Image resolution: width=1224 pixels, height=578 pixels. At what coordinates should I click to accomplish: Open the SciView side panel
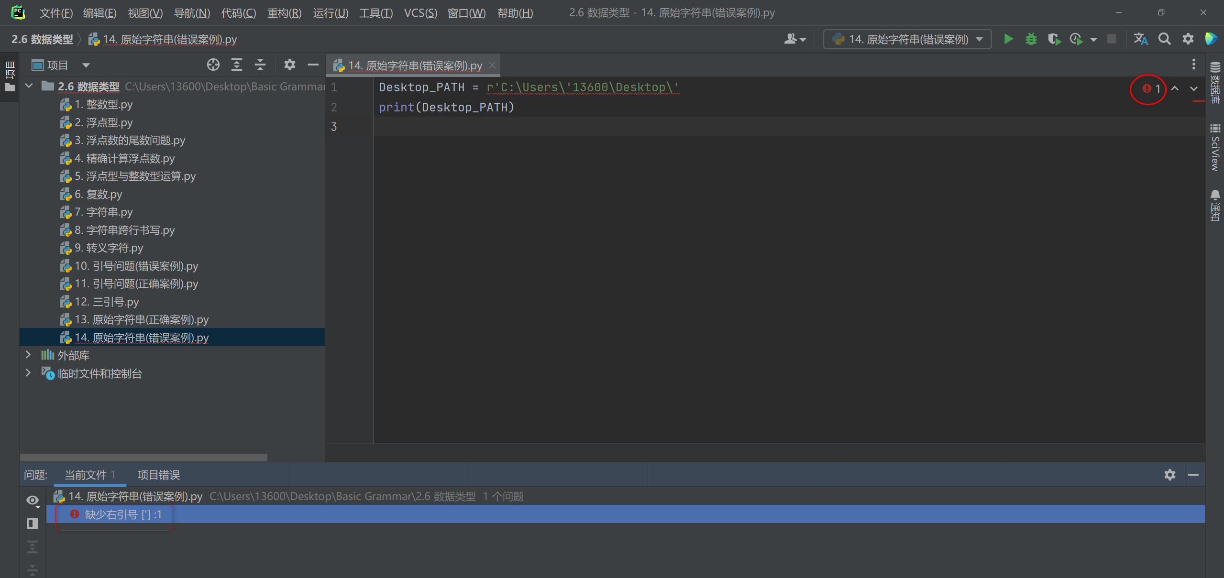pos(1215,148)
